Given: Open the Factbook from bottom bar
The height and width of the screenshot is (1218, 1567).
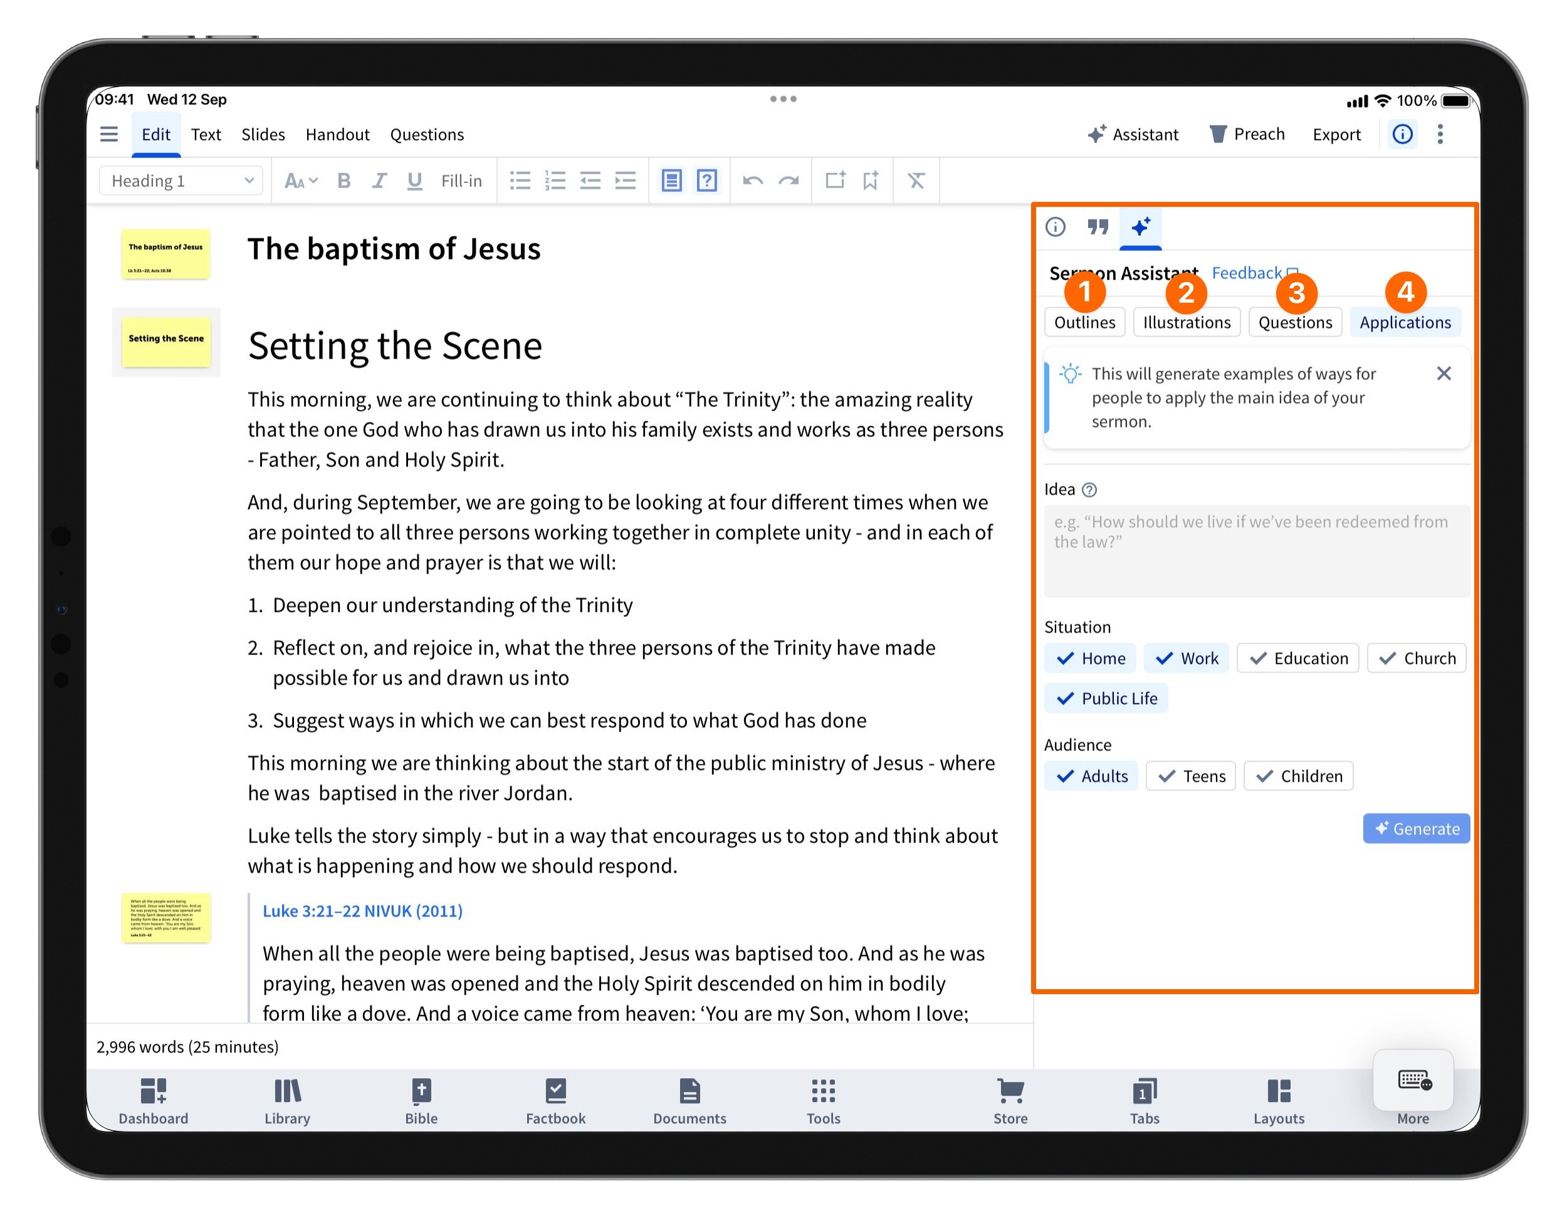Looking at the screenshot, I should (555, 1100).
